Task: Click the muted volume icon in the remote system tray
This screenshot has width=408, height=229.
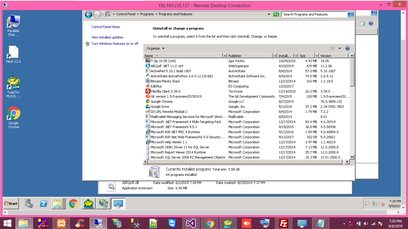Action: coord(382,204)
